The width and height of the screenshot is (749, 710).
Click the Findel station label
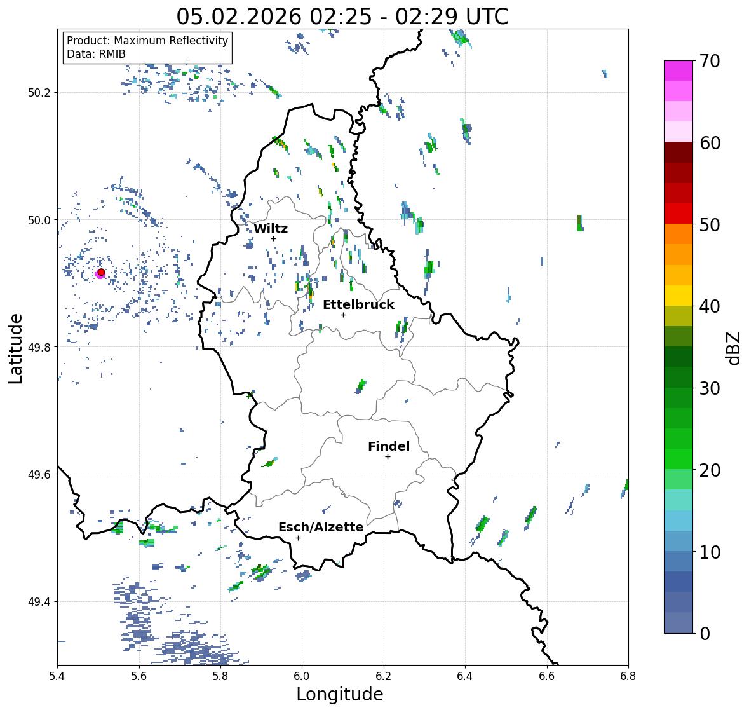click(389, 446)
